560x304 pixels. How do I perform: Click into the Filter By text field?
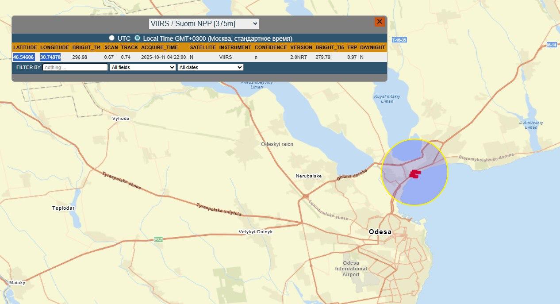75,67
